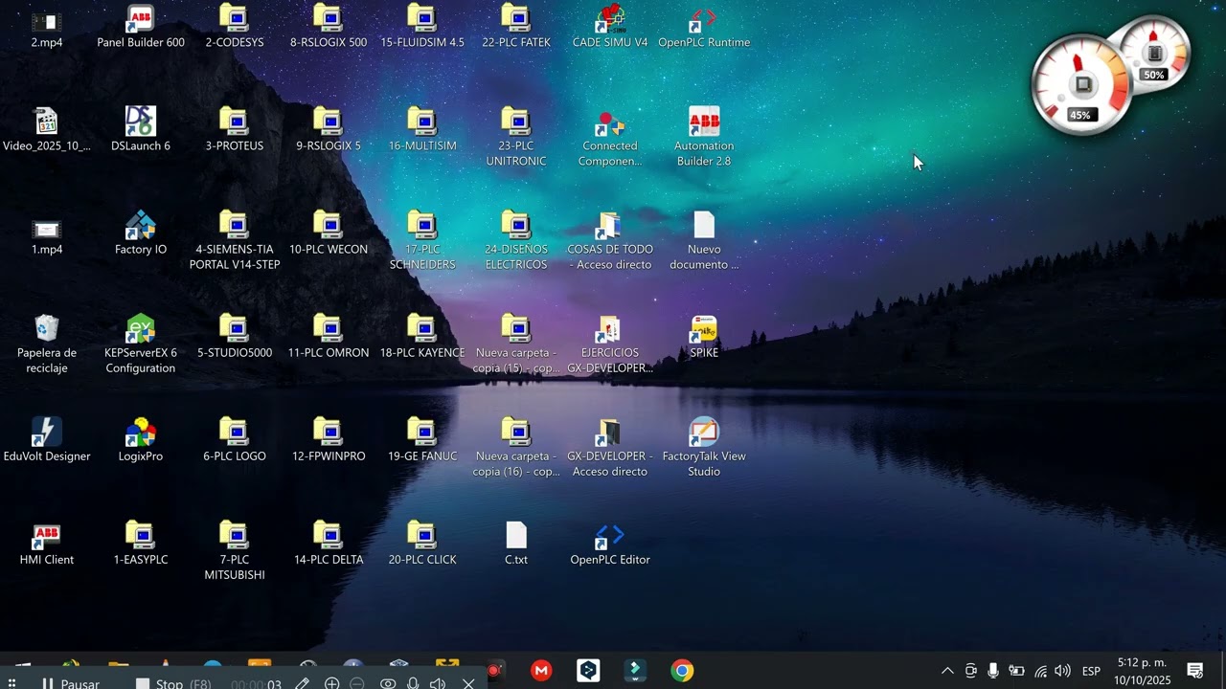1226x689 pixels.
Task: Open the SPIKE desktop shortcut
Action: (x=704, y=337)
